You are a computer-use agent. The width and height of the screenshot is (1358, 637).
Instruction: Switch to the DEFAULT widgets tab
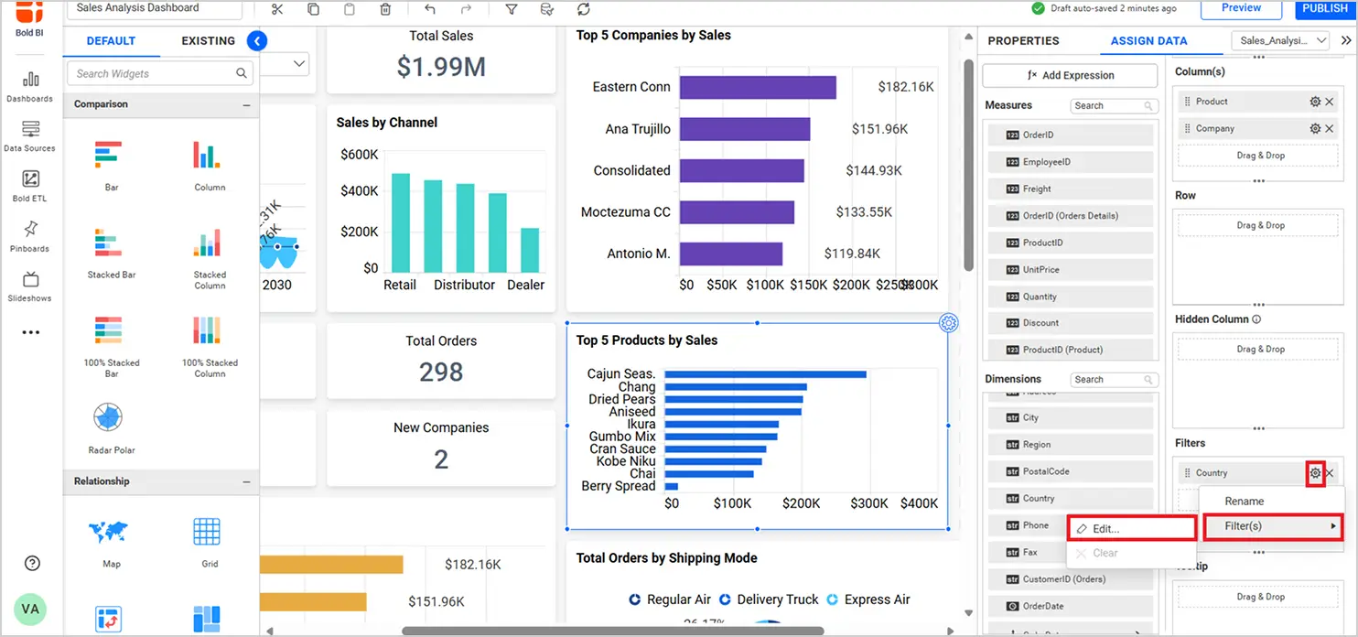(111, 41)
